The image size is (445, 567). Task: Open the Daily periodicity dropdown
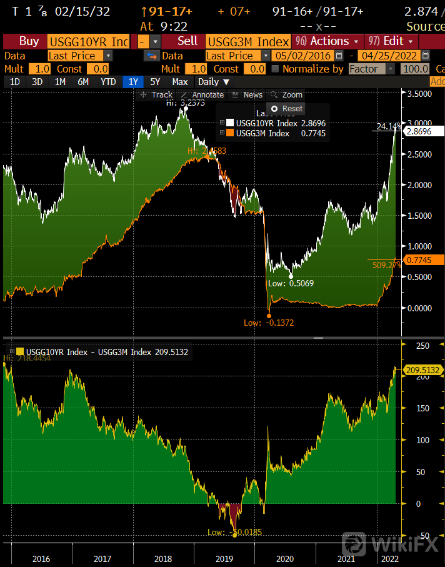(x=214, y=82)
